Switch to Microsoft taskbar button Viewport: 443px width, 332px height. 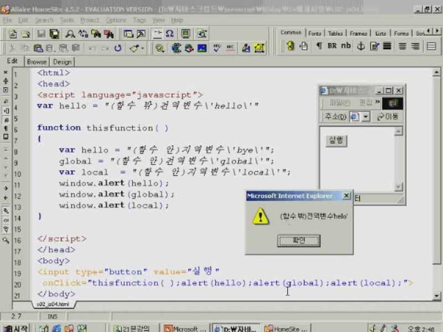coord(185,328)
